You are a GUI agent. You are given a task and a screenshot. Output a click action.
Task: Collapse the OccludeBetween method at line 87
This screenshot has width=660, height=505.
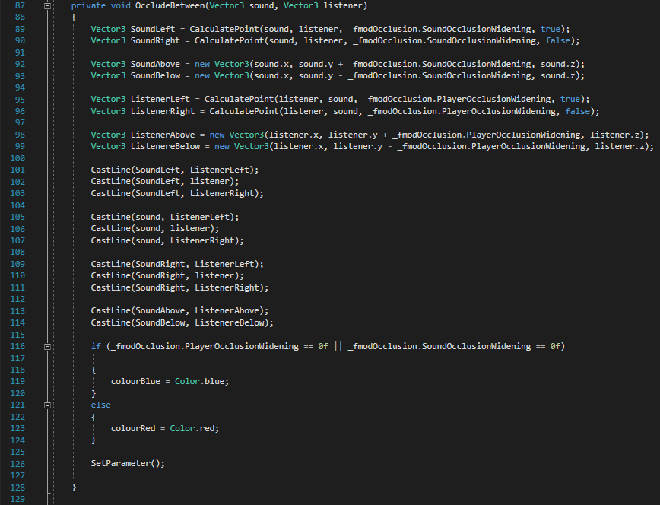tap(48, 6)
